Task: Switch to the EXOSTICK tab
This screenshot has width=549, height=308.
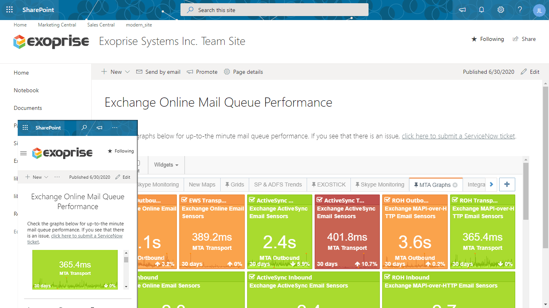Action: 328,184
